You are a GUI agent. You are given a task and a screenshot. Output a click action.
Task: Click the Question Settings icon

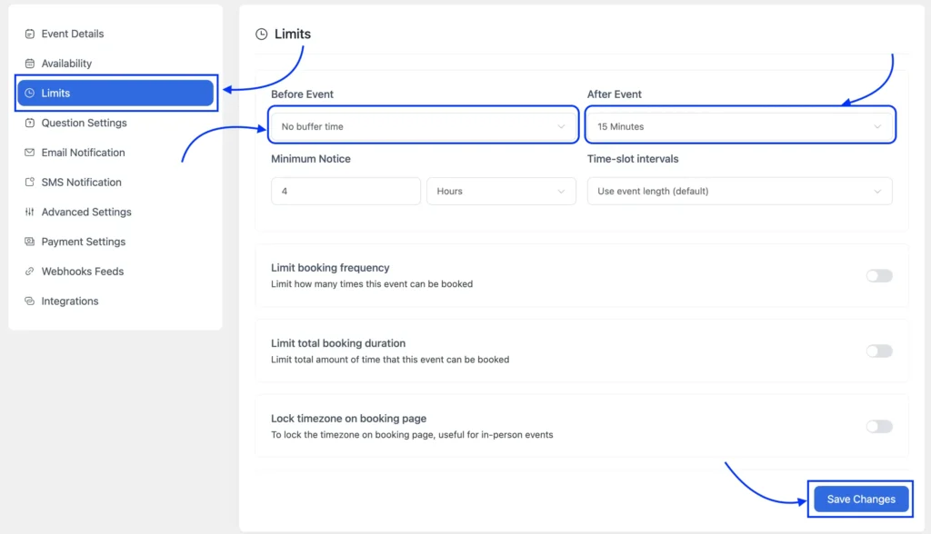click(x=30, y=123)
